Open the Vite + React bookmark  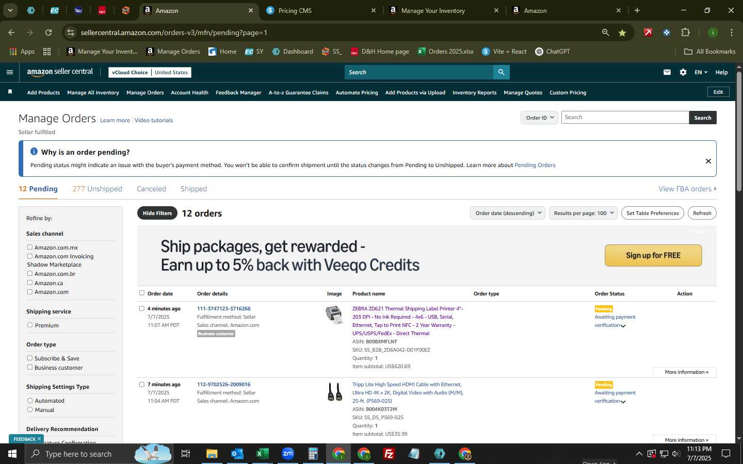click(505, 52)
